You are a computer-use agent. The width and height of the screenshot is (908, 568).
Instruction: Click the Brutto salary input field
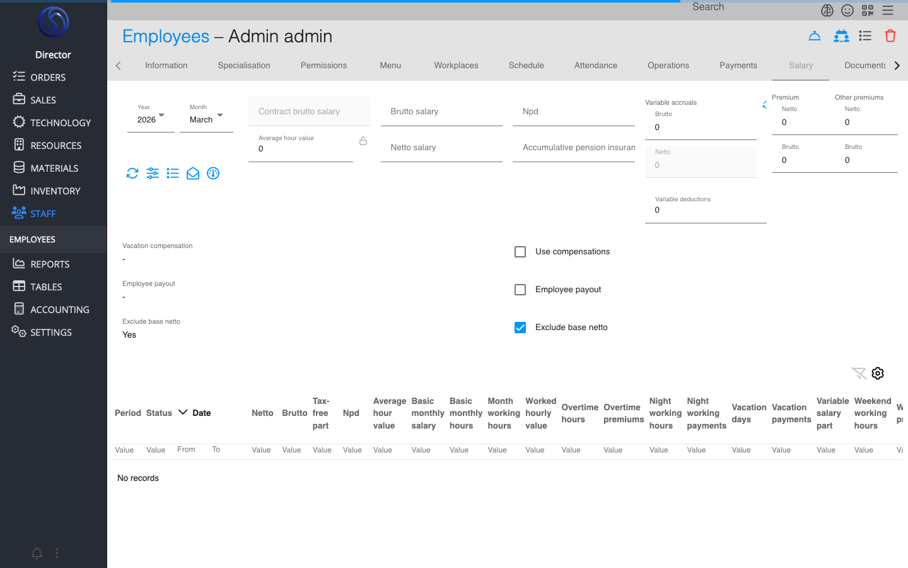(441, 112)
